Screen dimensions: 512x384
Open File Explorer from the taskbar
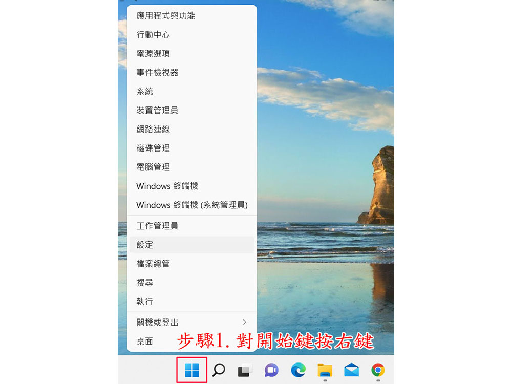tap(325, 370)
